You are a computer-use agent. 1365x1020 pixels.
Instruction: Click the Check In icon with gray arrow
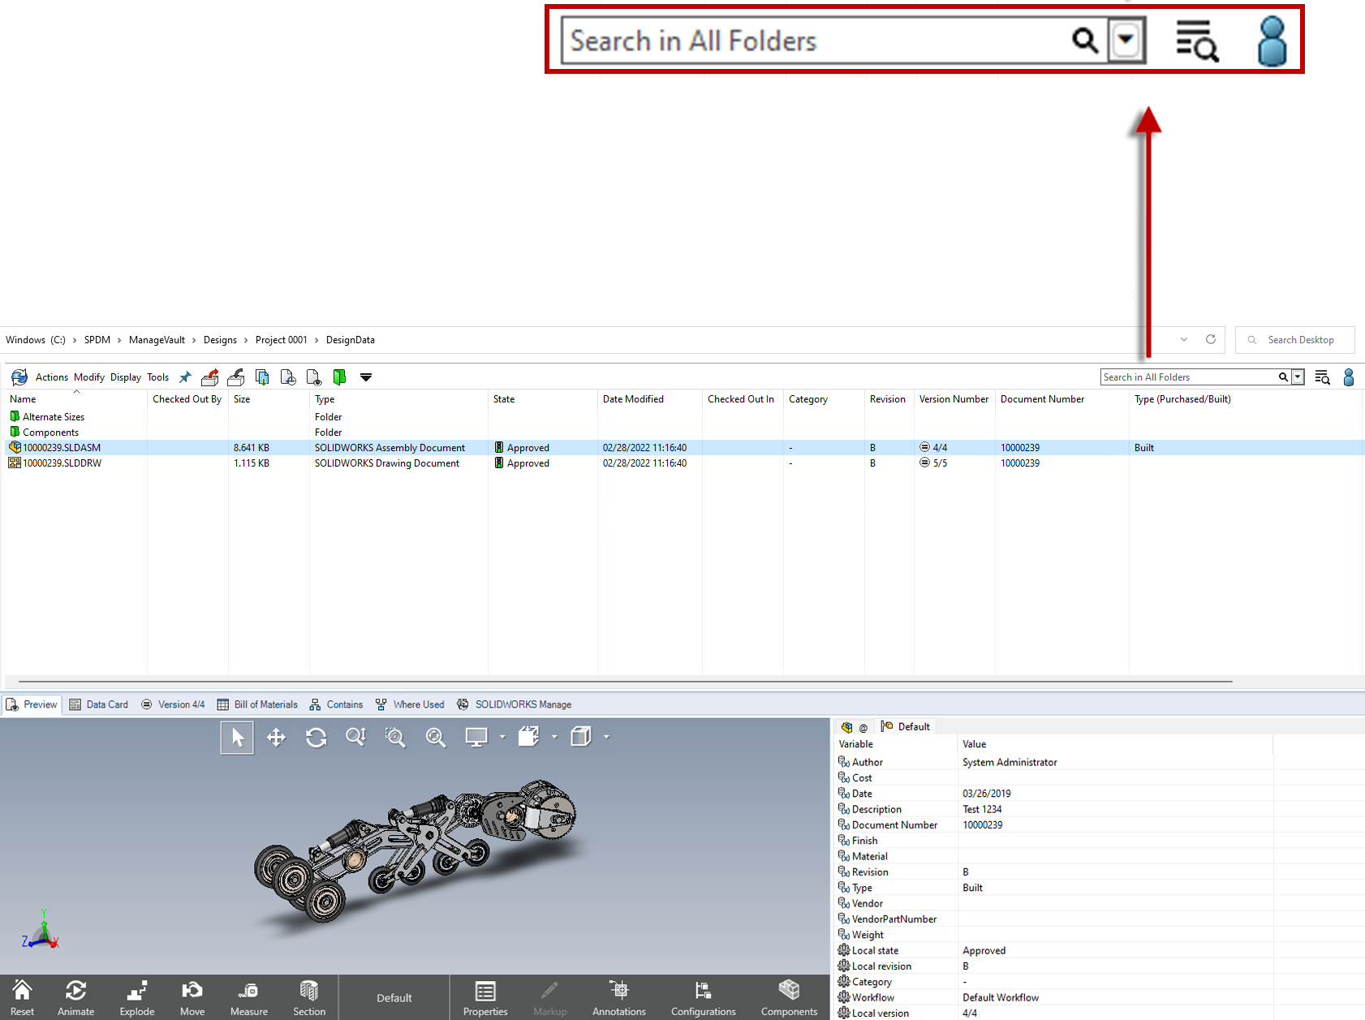[x=236, y=377]
